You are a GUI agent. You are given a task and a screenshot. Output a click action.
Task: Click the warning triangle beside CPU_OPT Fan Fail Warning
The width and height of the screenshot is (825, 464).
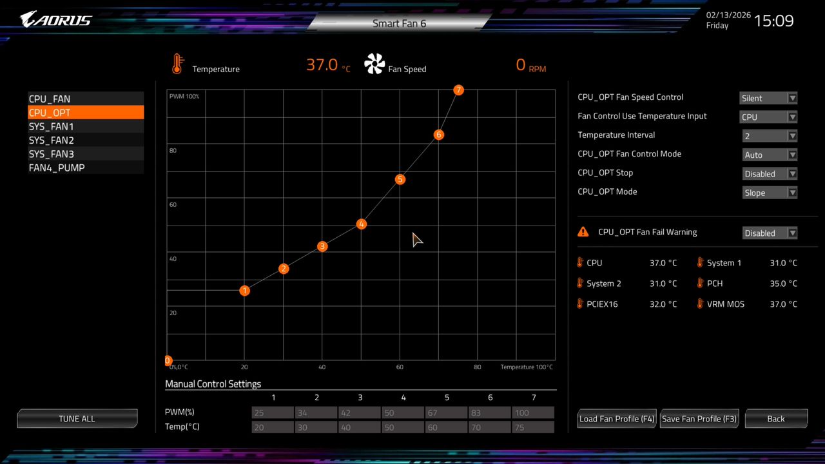point(583,231)
